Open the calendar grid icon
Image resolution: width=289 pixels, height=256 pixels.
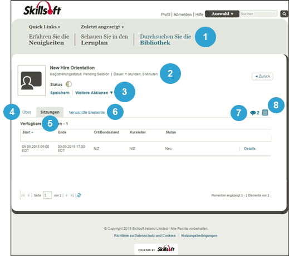click(x=265, y=112)
